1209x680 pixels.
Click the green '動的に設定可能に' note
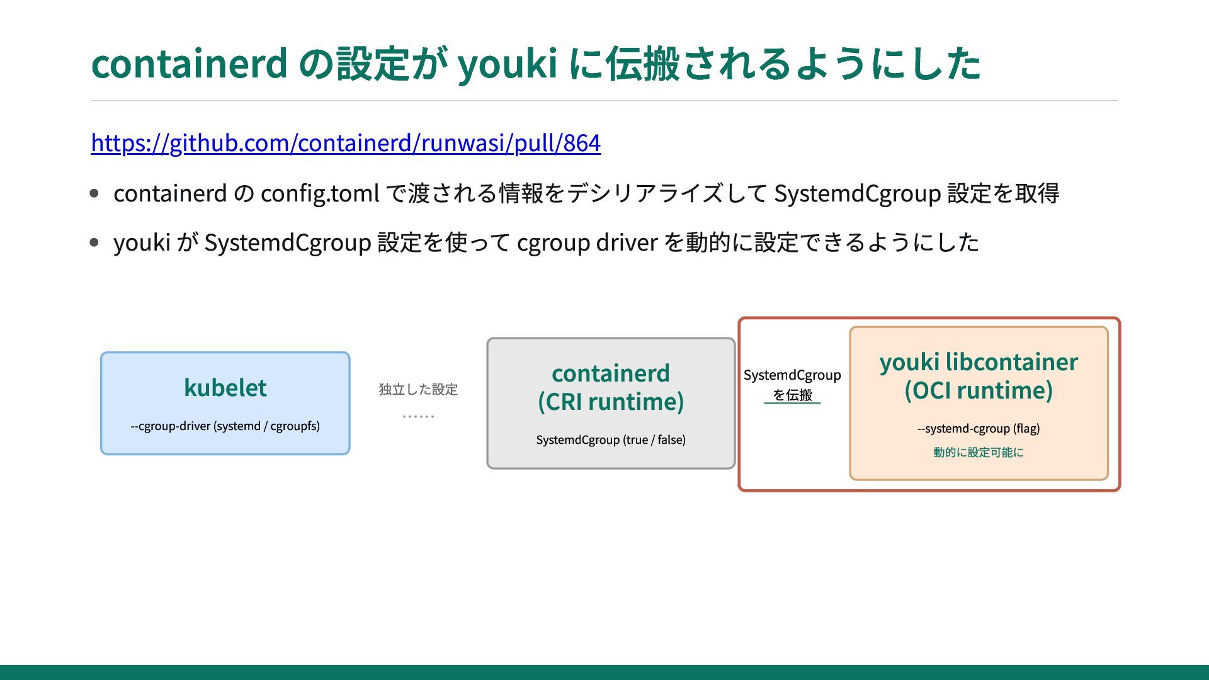pos(979,452)
